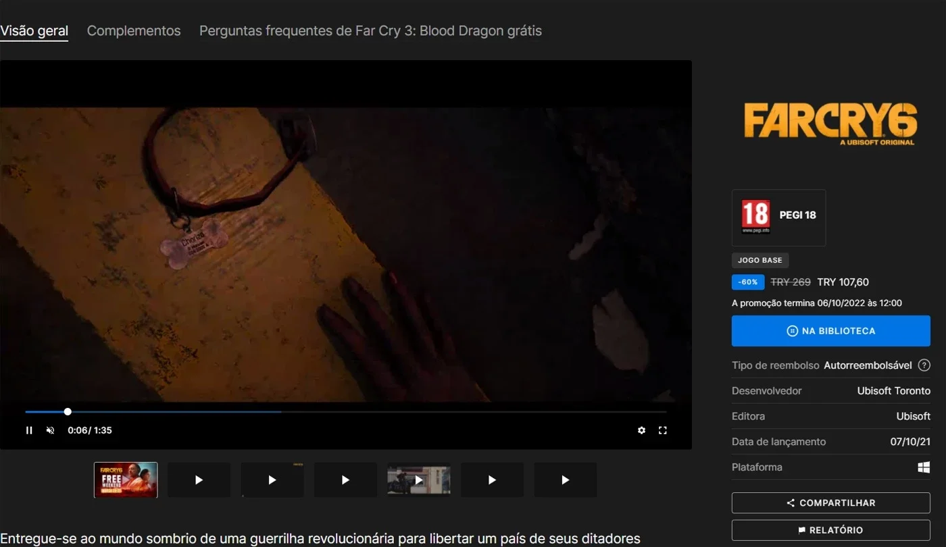
Task: Click the Editora label
Action: (749, 416)
